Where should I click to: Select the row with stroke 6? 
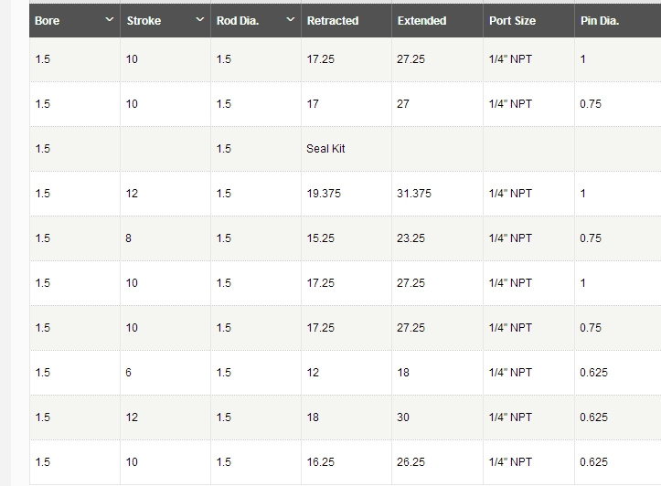coord(346,373)
